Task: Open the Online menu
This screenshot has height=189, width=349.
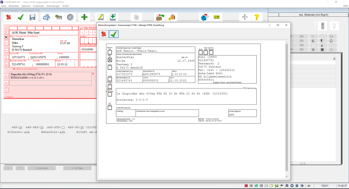Action: [65, 6]
